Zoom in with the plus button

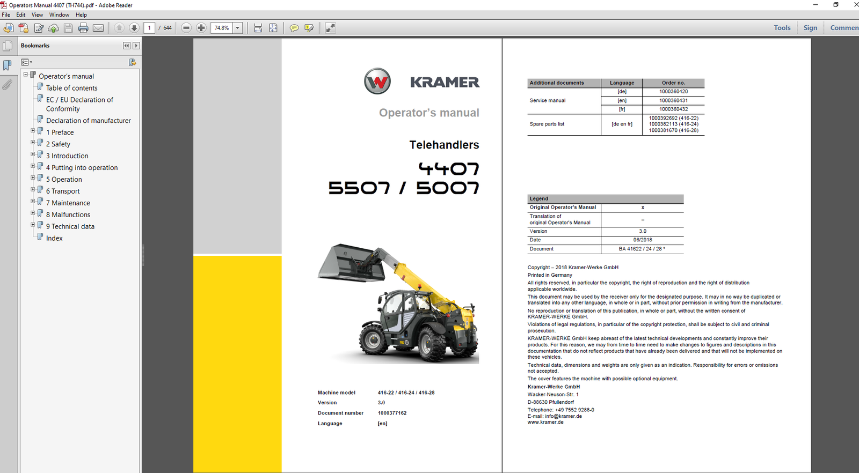201,28
